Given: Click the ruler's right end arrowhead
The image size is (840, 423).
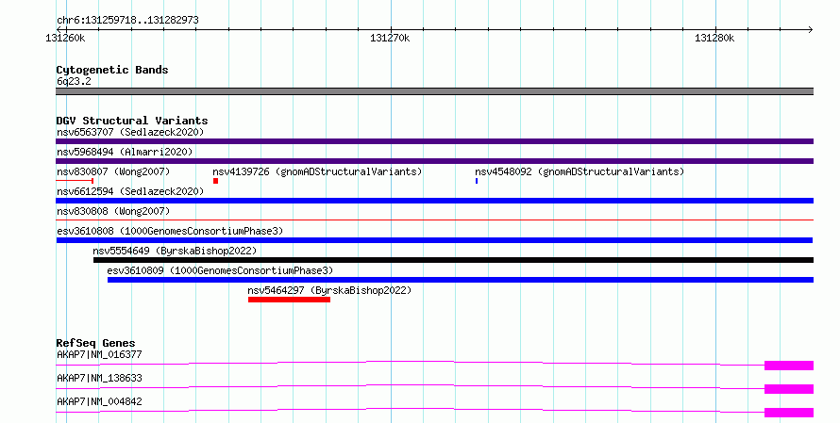Looking at the screenshot, I should pyautogui.click(x=811, y=29).
